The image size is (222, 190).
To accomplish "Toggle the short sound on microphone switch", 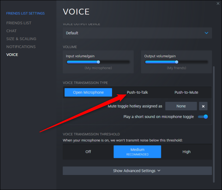I will (x=203, y=117).
